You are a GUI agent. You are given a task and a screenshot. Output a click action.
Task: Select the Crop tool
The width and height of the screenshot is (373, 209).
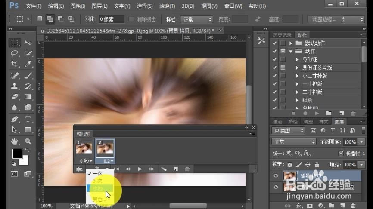15,64
